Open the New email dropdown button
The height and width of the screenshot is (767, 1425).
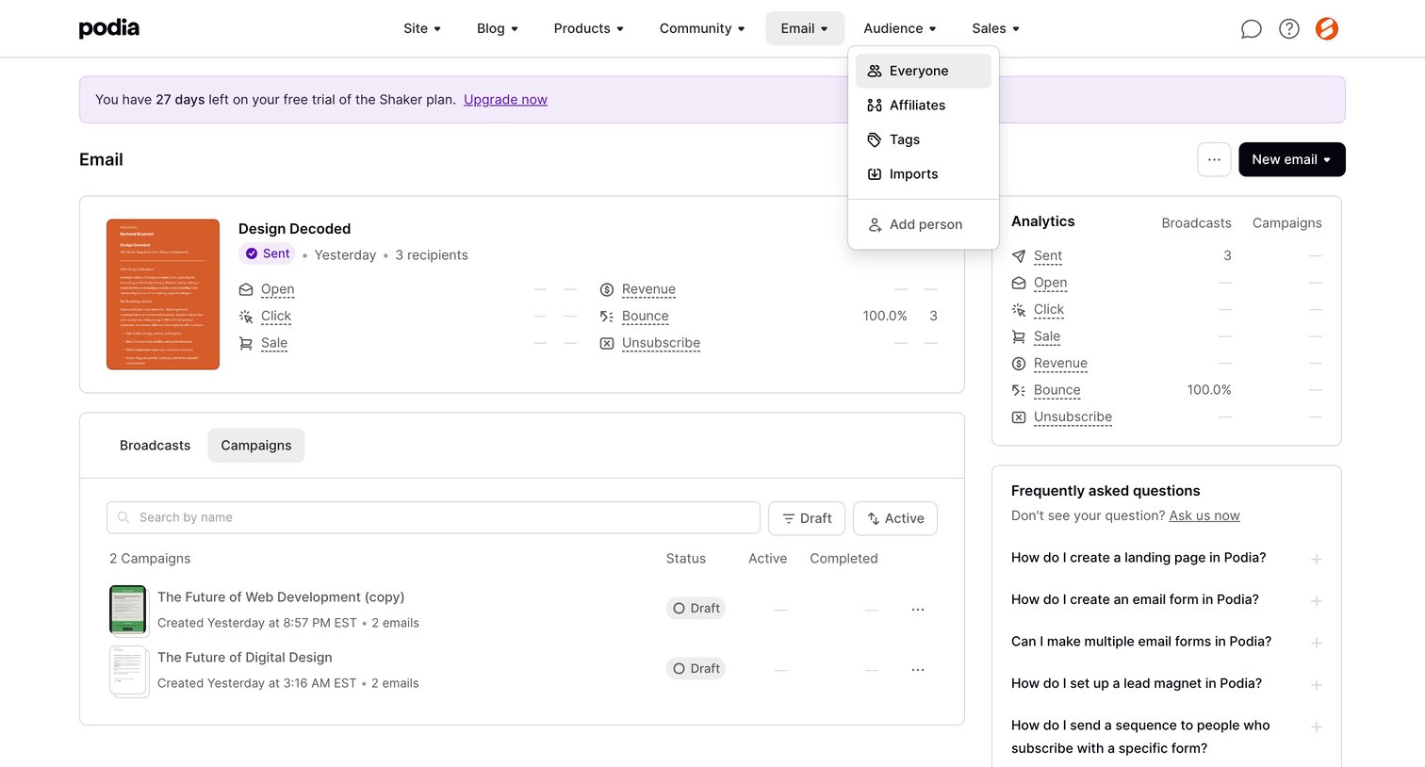[1291, 159]
